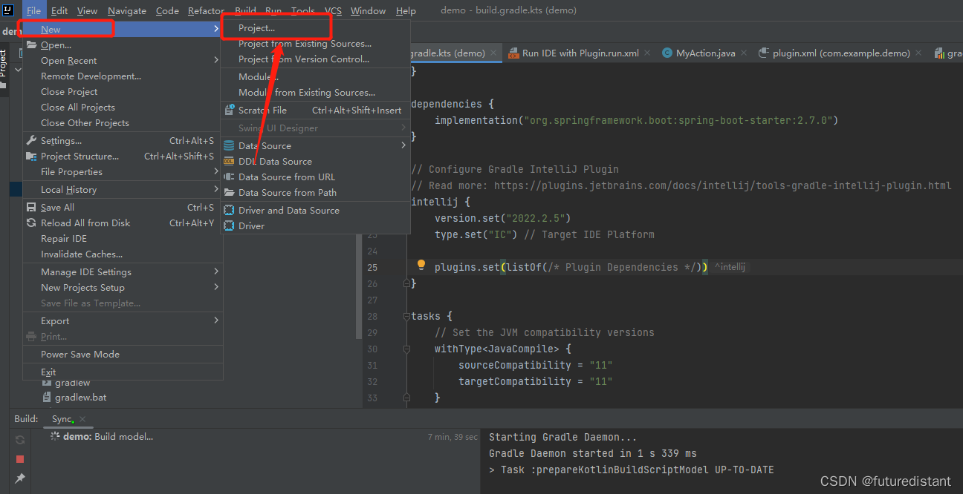
Task: Click the Data Source database icon
Action: pos(229,146)
